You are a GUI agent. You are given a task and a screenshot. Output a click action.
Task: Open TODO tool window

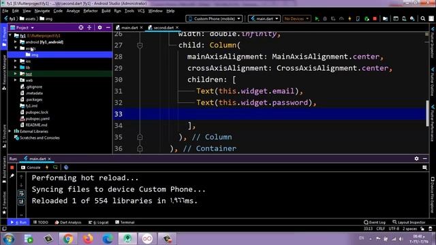[41, 223]
